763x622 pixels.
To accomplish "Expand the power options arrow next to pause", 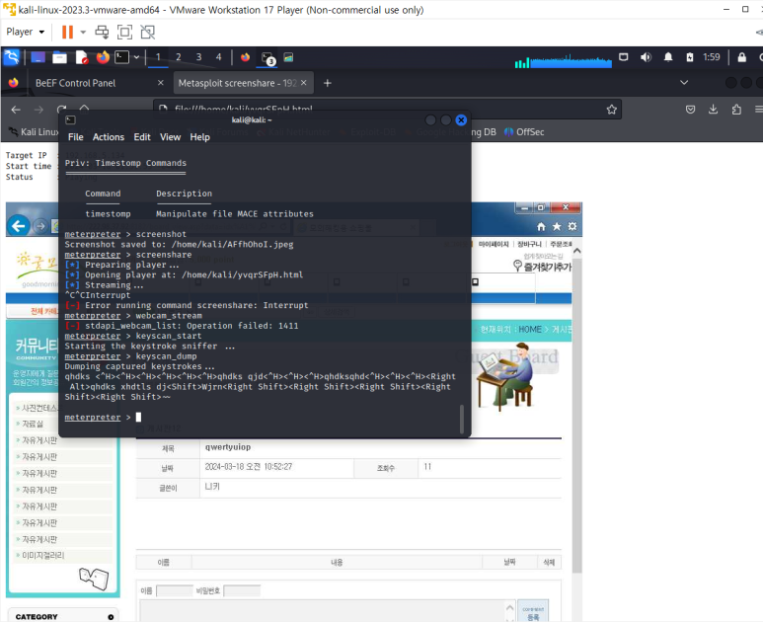I will coord(83,33).
